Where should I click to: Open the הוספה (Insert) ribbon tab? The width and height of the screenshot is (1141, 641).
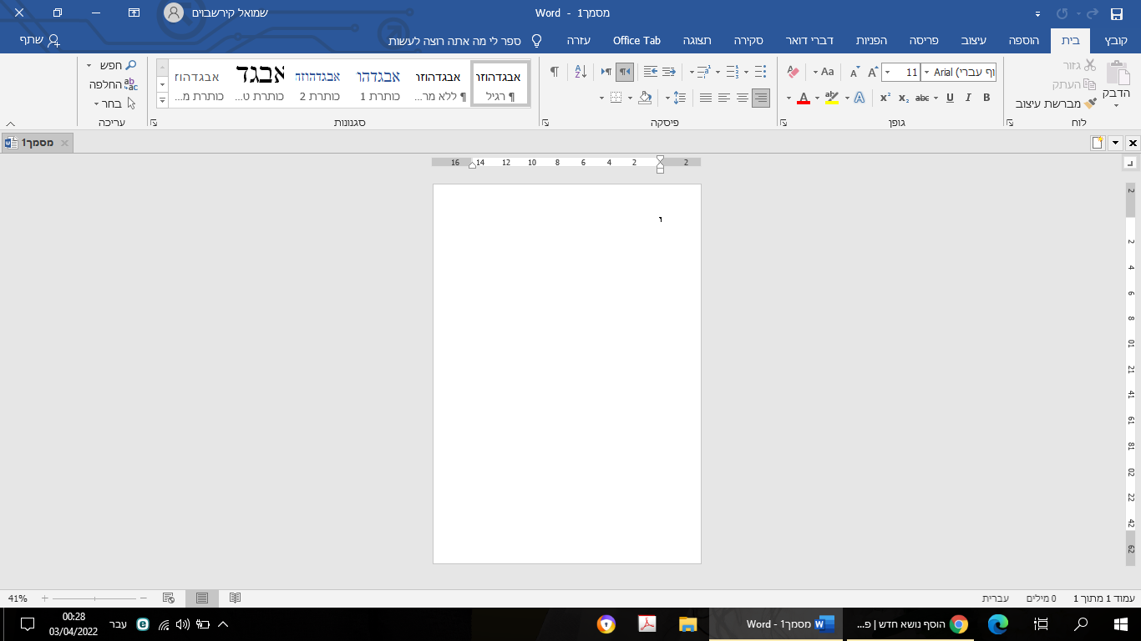1023,40
